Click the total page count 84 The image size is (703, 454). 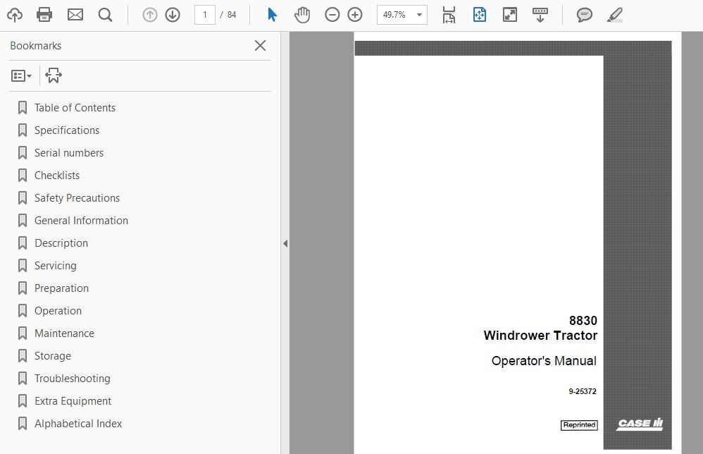(x=232, y=15)
